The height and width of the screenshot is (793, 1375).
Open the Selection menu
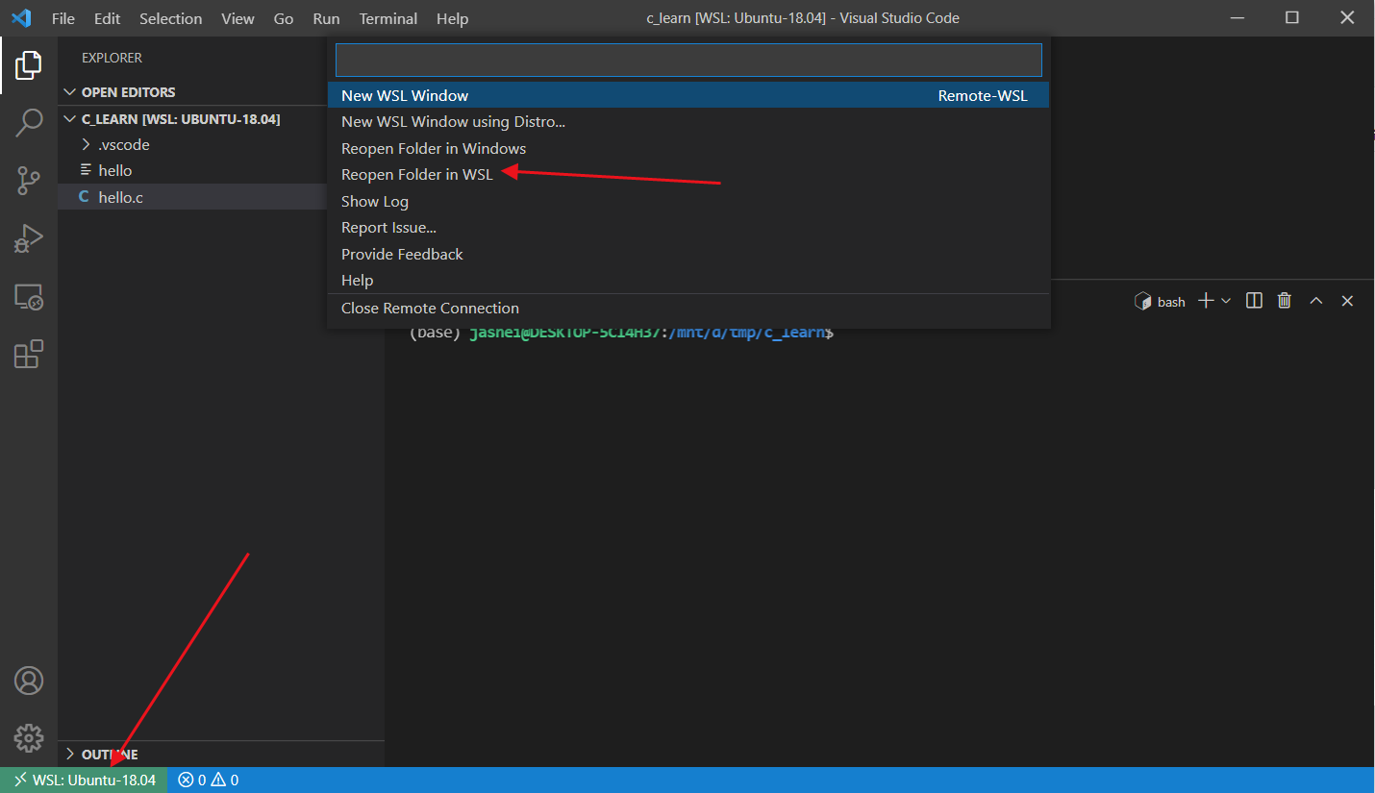(170, 18)
